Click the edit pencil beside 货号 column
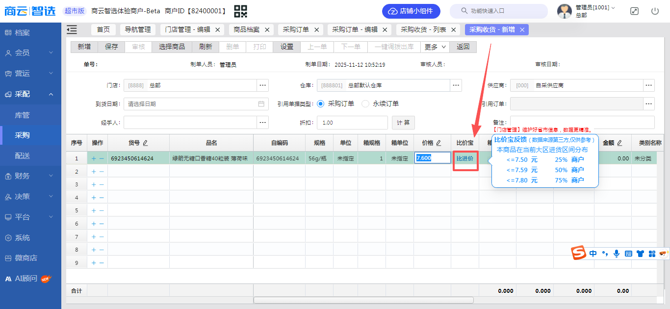Screen dimensions: 670x309 145,143
